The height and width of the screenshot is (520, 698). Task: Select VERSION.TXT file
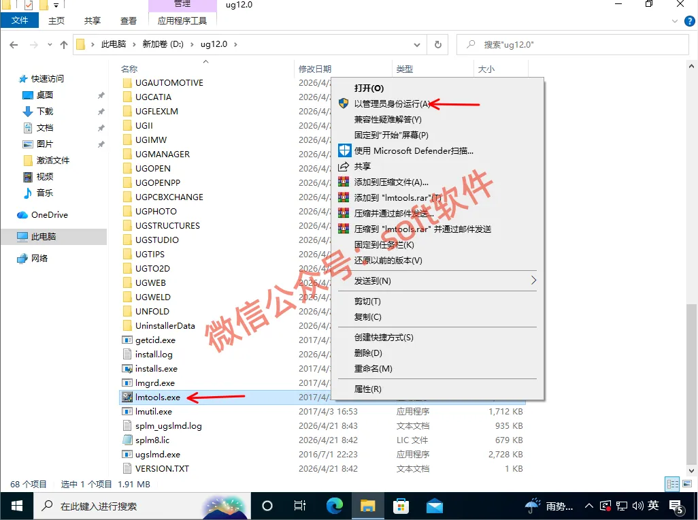(162, 468)
